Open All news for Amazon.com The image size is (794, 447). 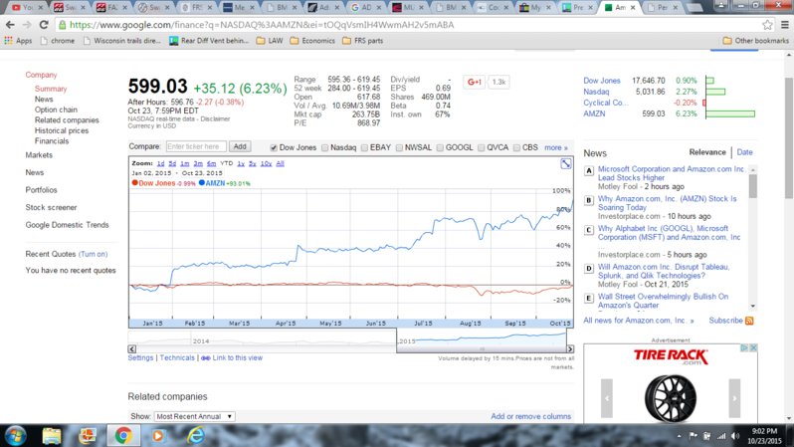click(x=638, y=321)
